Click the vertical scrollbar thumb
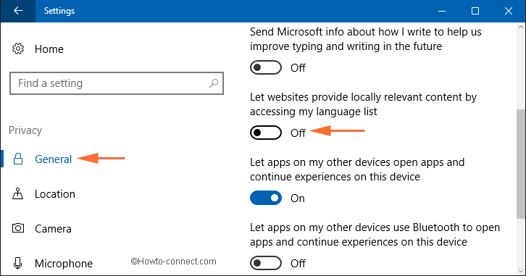 tap(521, 164)
